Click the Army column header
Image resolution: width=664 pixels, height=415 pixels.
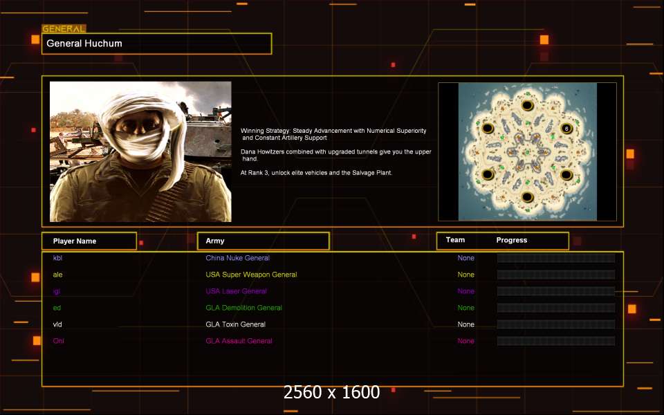tap(263, 241)
